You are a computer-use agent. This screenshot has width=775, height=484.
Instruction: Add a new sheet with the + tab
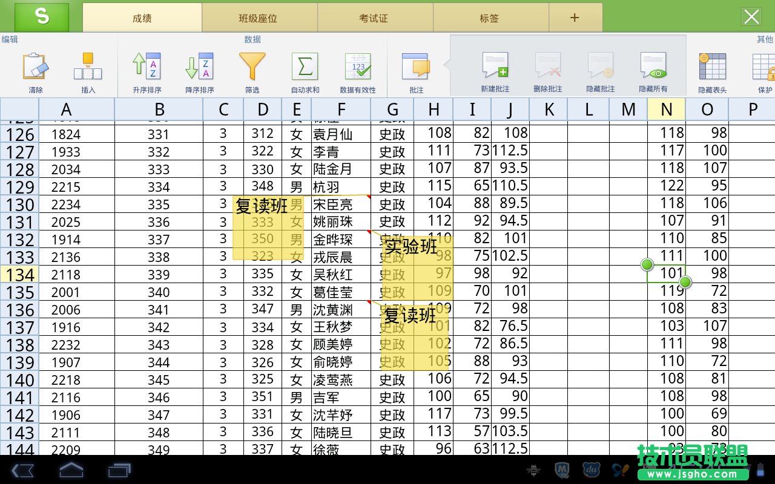pos(575,18)
